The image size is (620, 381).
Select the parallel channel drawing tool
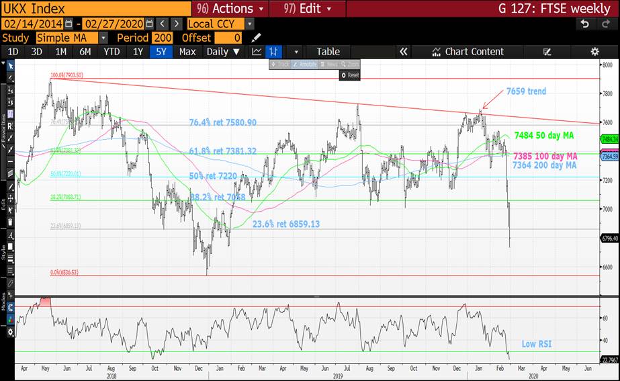(11, 173)
